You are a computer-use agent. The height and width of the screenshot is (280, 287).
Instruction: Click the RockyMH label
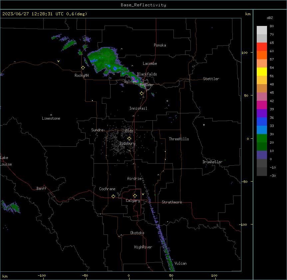(x=82, y=75)
